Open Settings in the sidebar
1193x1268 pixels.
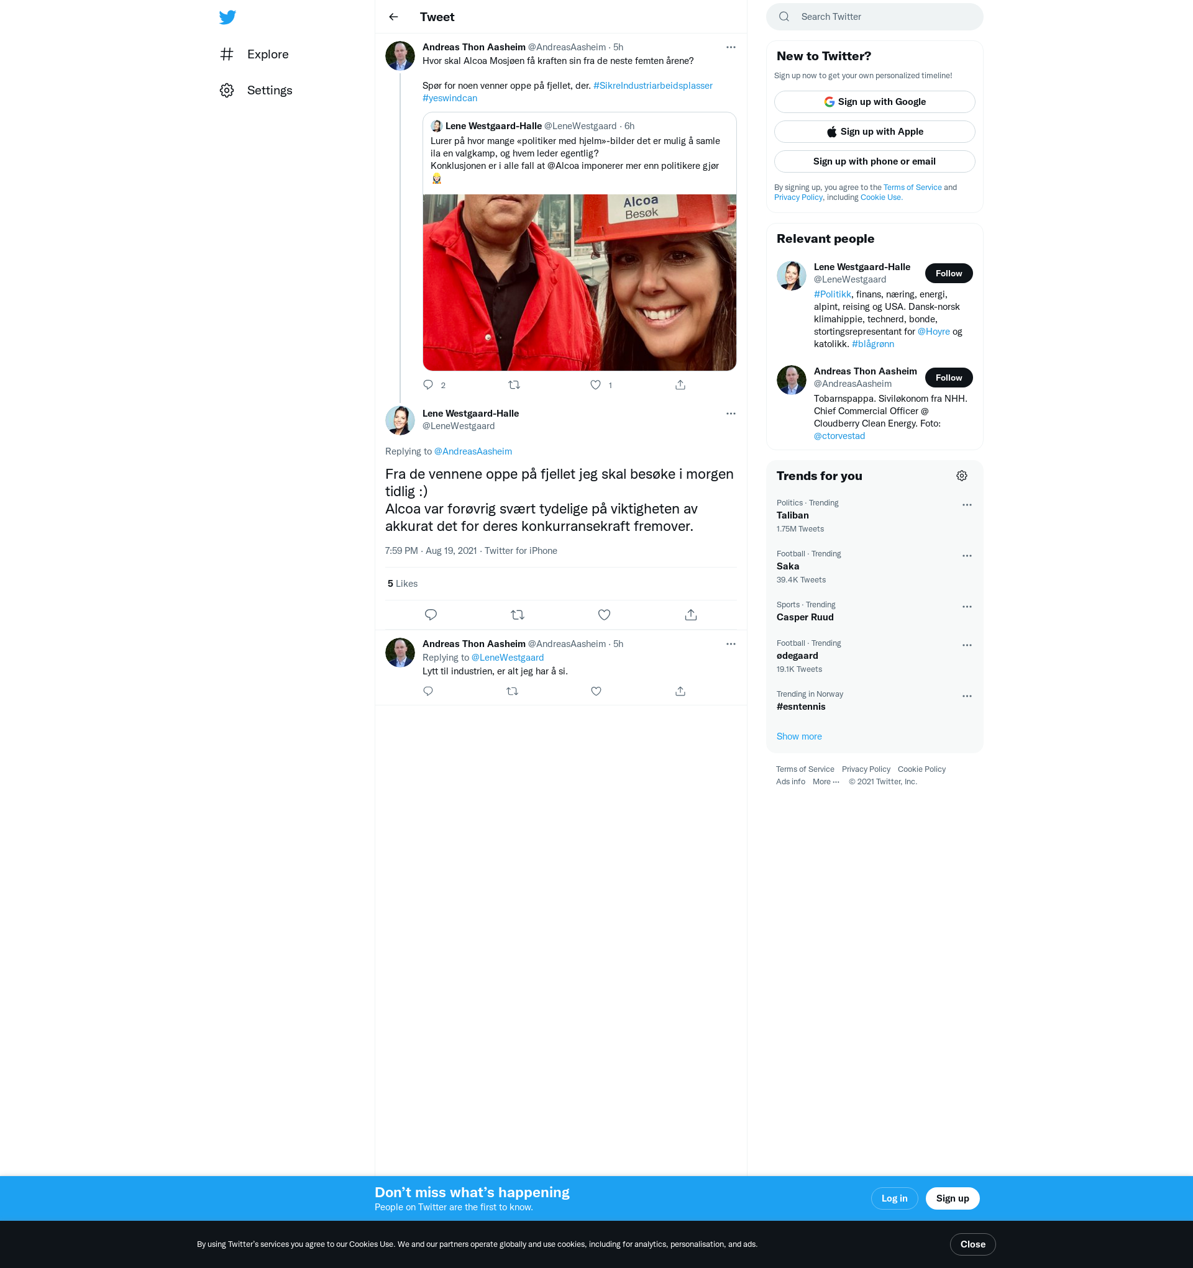257,90
